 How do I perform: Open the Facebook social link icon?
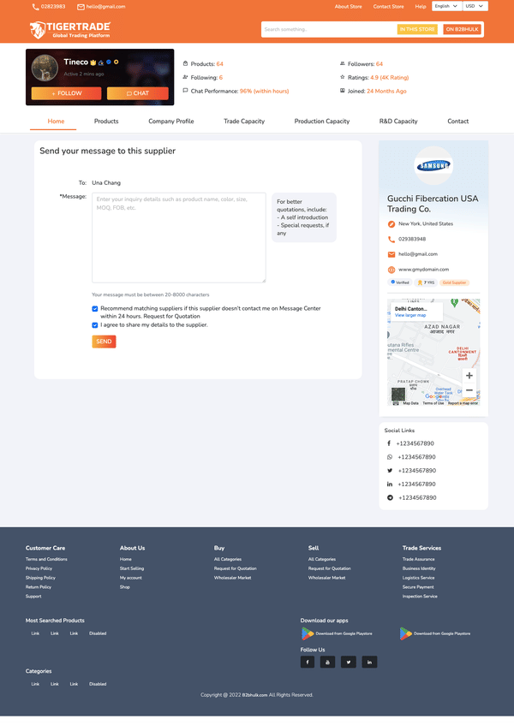point(389,443)
